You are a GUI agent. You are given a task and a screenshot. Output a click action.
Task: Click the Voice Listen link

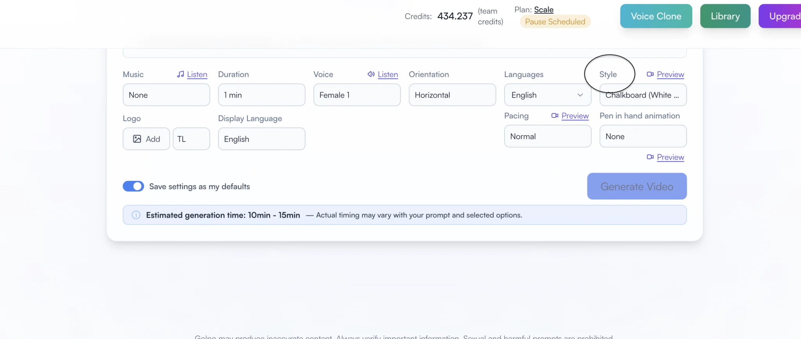(x=388, y=74)
